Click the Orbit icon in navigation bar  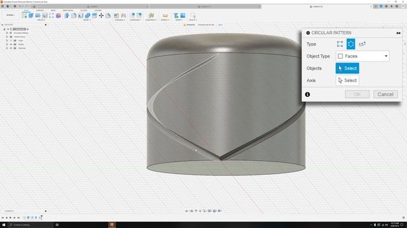(x=186, y=211)
